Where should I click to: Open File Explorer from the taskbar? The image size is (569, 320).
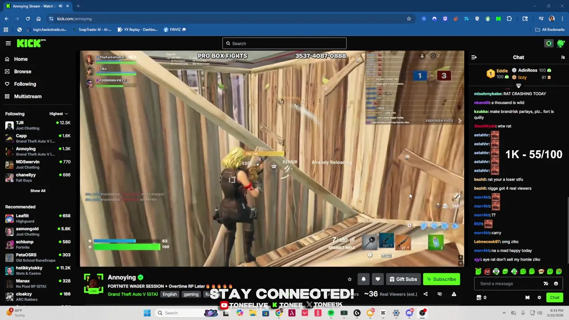click(252, 313)
